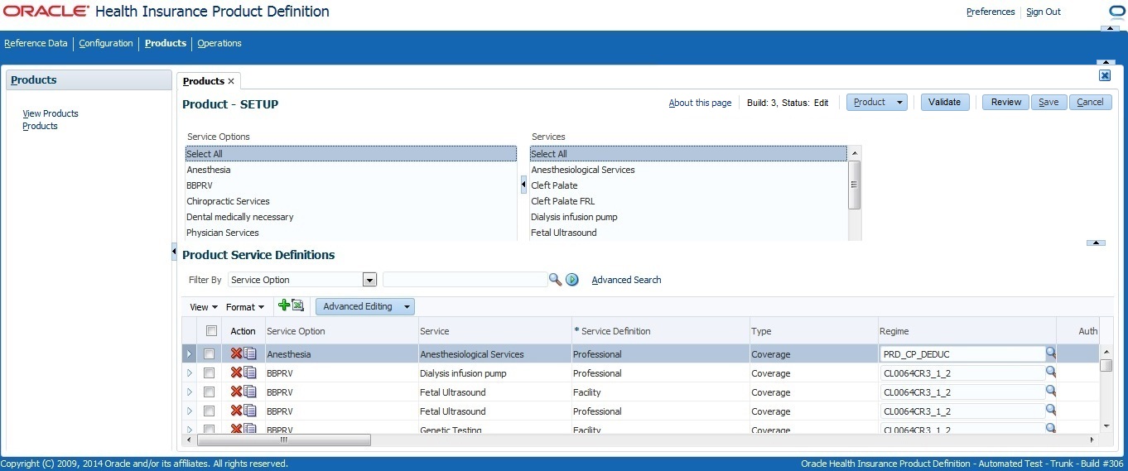Click the green go arrow icon
The height and width of the screenshot is (471, 1128).
[571, 280]
